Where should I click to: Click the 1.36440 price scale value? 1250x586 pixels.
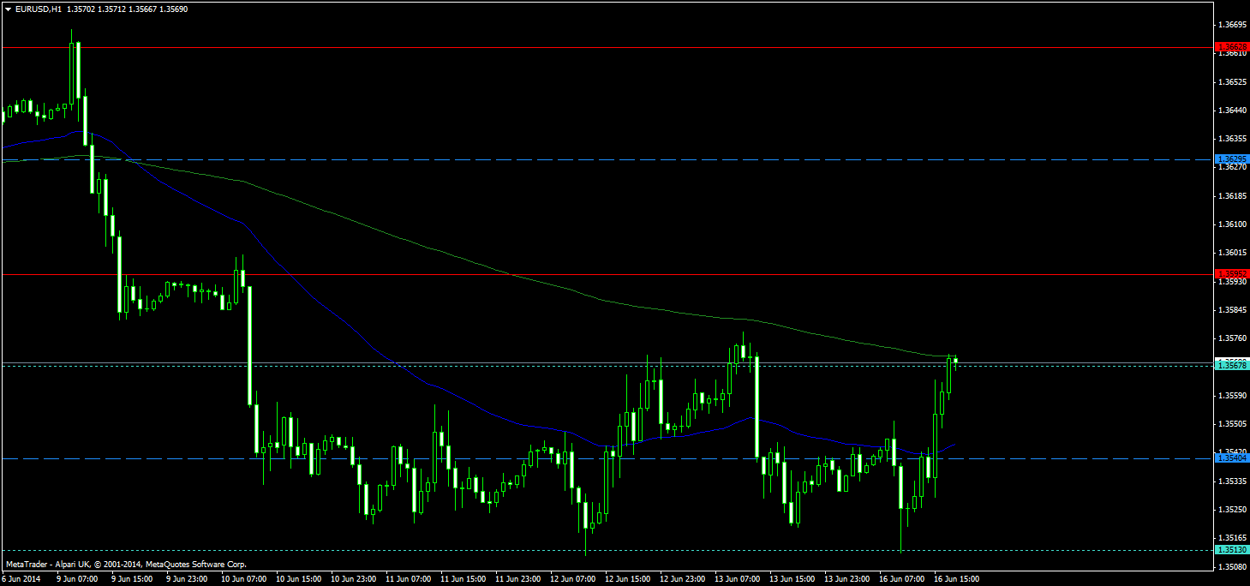[1233, 111]
